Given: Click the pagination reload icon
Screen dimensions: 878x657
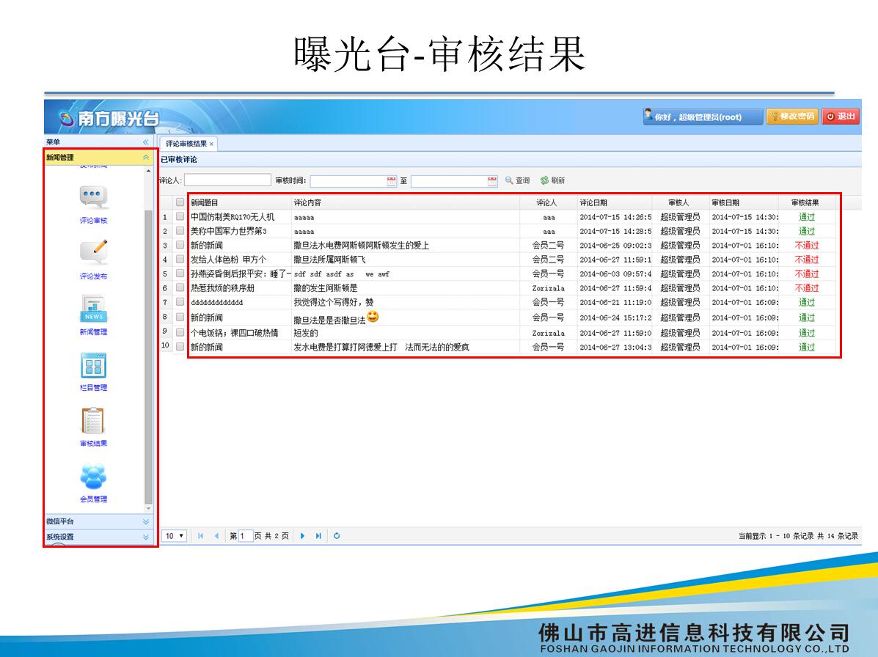Looking at the screenshot, I should point(337,536).
